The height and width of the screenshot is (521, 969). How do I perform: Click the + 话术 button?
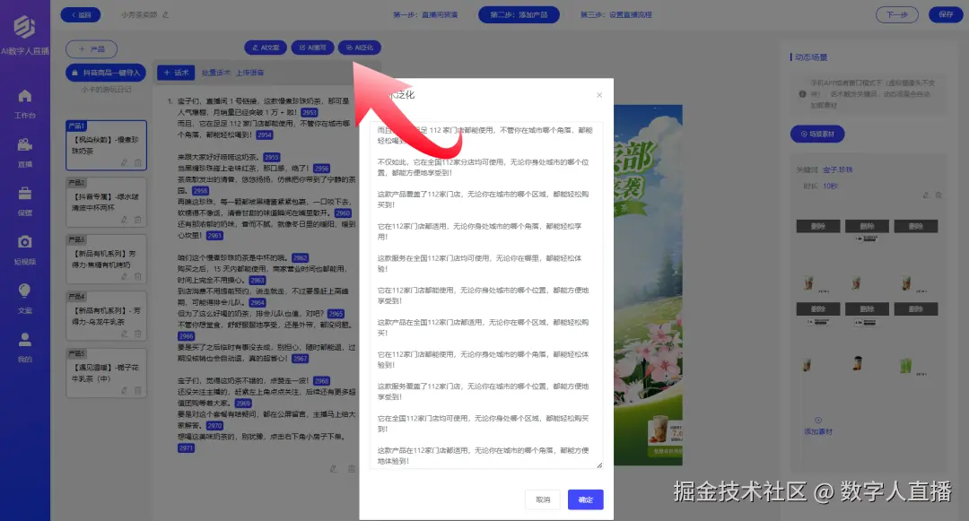coord(176,73)
